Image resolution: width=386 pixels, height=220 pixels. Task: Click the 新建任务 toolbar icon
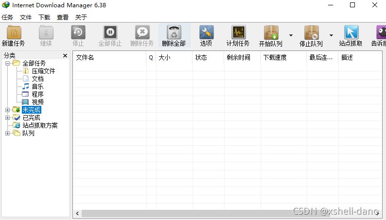[14, 33]
